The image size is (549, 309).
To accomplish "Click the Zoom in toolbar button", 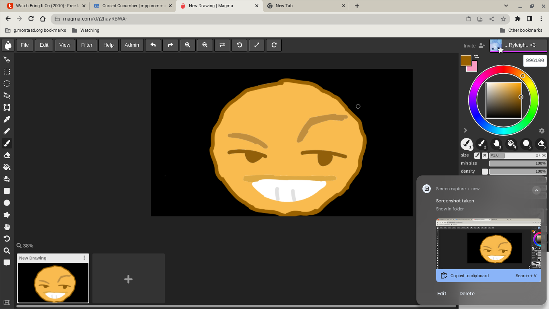I will [x=188, y=45].
